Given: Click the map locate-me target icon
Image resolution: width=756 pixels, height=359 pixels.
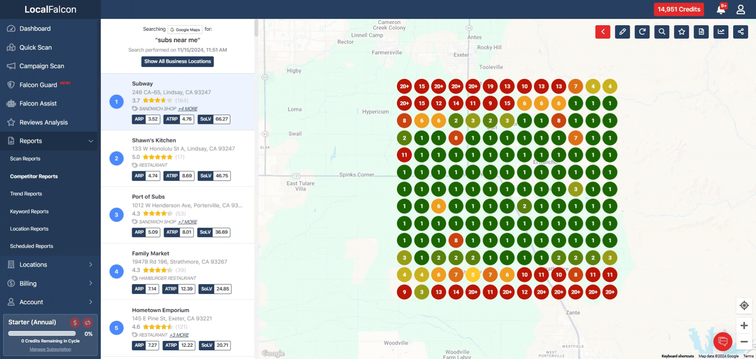Looking at the screenshot, I should coord(744,305).
